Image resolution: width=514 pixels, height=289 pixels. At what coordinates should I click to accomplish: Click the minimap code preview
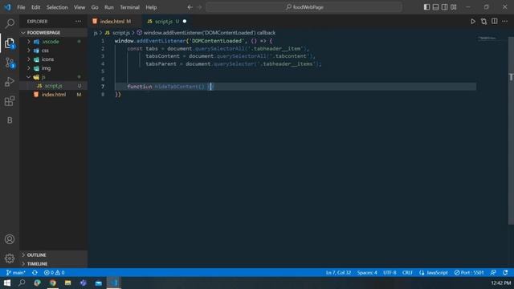[487, 39]
